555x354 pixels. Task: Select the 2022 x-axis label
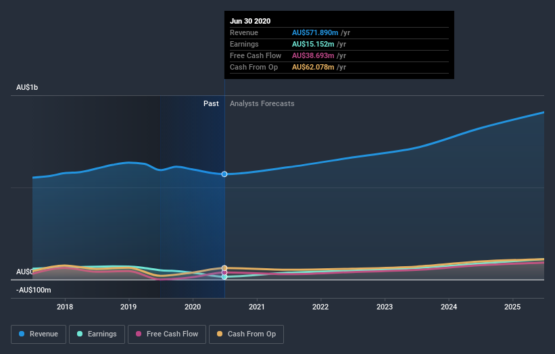click(320, 307)
